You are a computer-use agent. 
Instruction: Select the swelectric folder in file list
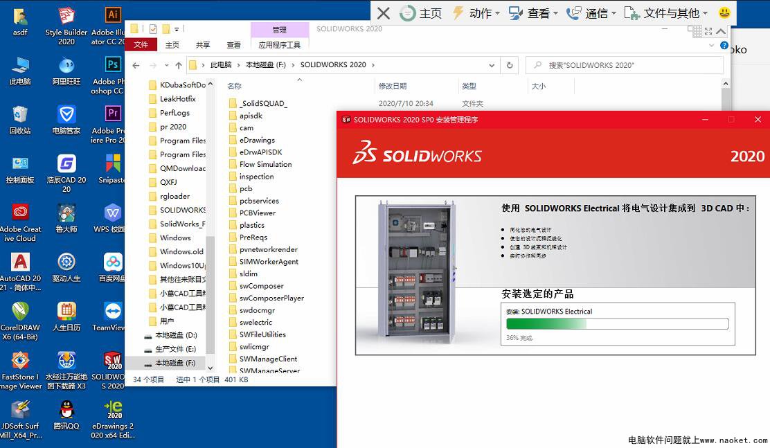pyautogui.click(x=256, y=323)
